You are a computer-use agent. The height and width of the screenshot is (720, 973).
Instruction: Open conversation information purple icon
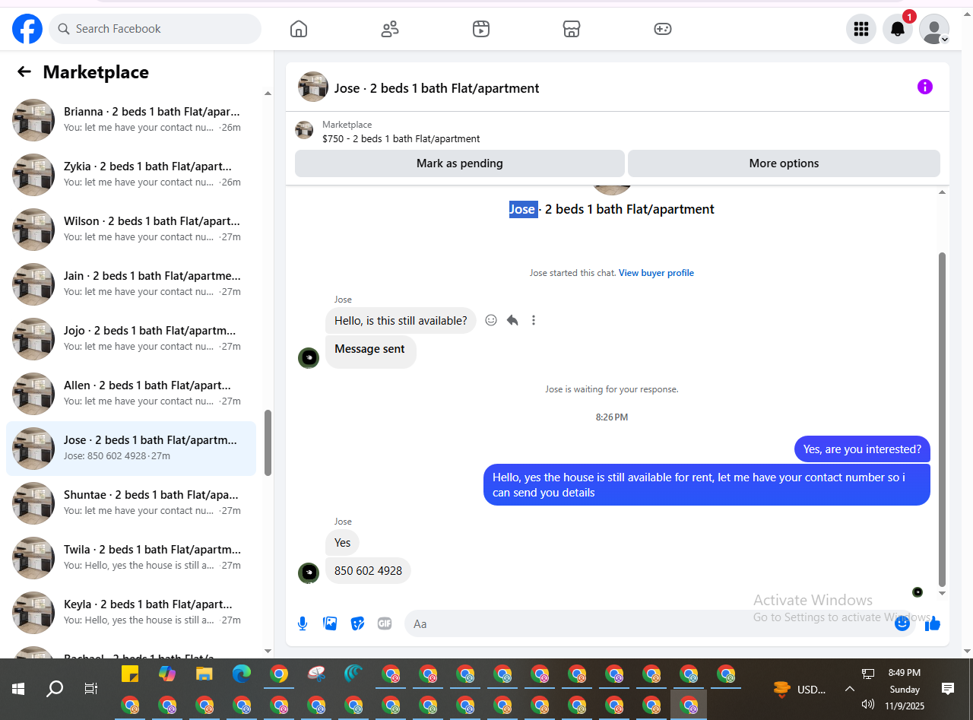pos(925,87)
